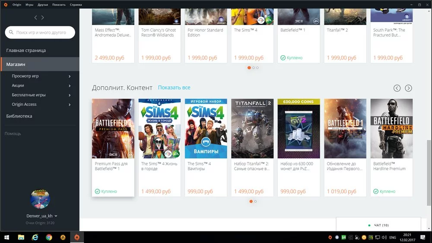Image resolution: width=432 pixels, height=243 pixels.
Task: Open the Titanfall 2 bundle cover
Action: 252,129
